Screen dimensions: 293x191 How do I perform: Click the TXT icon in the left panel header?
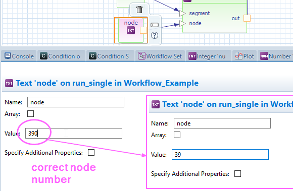tap(9, 83)
